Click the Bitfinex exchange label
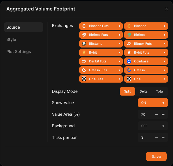The image size is (173, 166). (140, 35)
